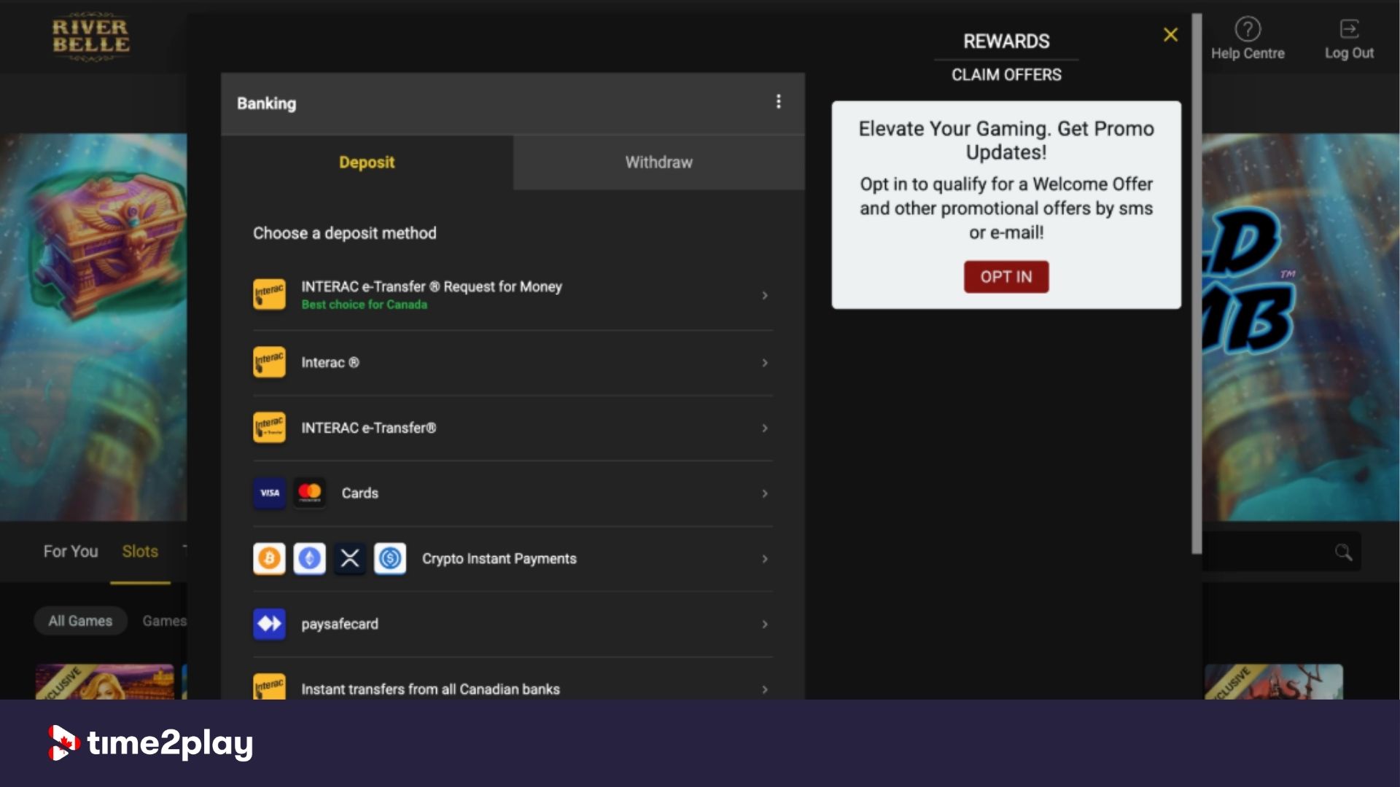Click the Ethereum crypto icon
Screen dimensions: 1400x787
309,559
